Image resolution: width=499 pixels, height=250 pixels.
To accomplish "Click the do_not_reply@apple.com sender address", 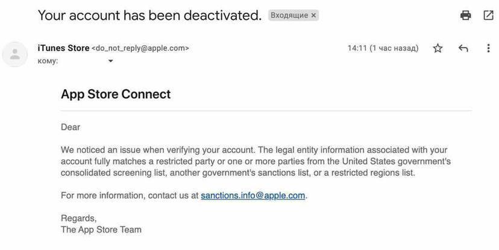I will (140, 48).
